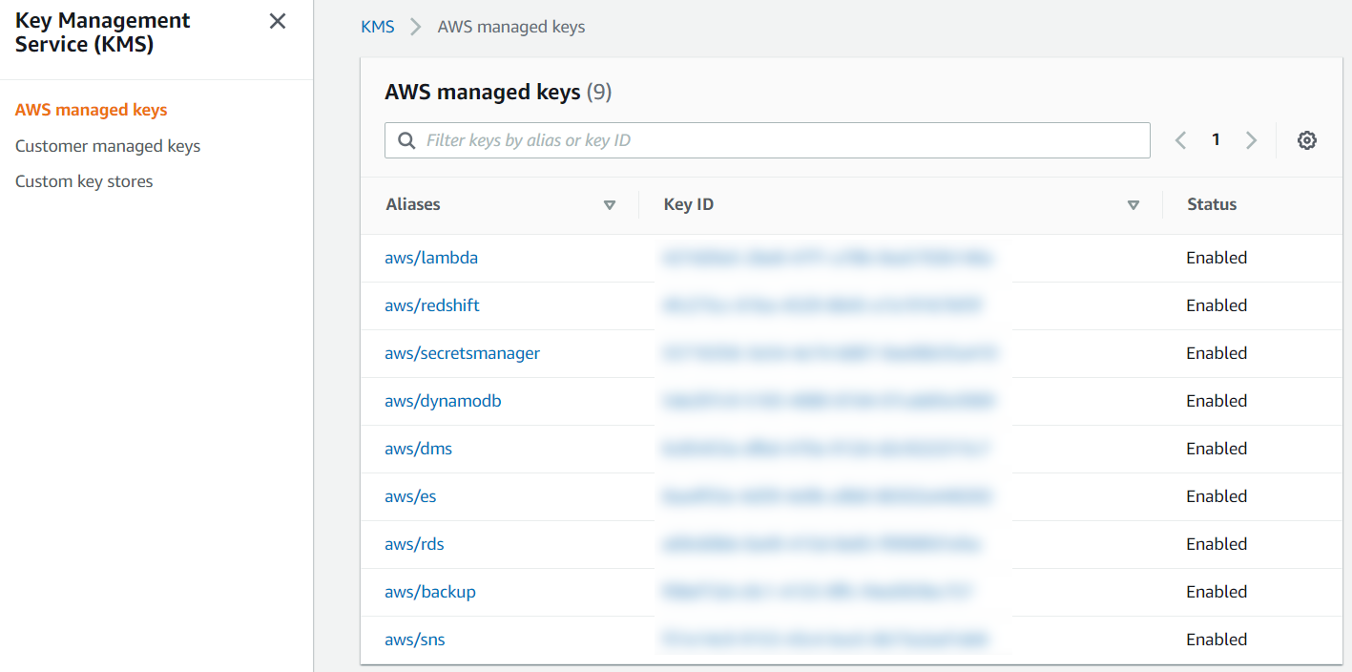Select the AWS managed keys menu item

91,109
